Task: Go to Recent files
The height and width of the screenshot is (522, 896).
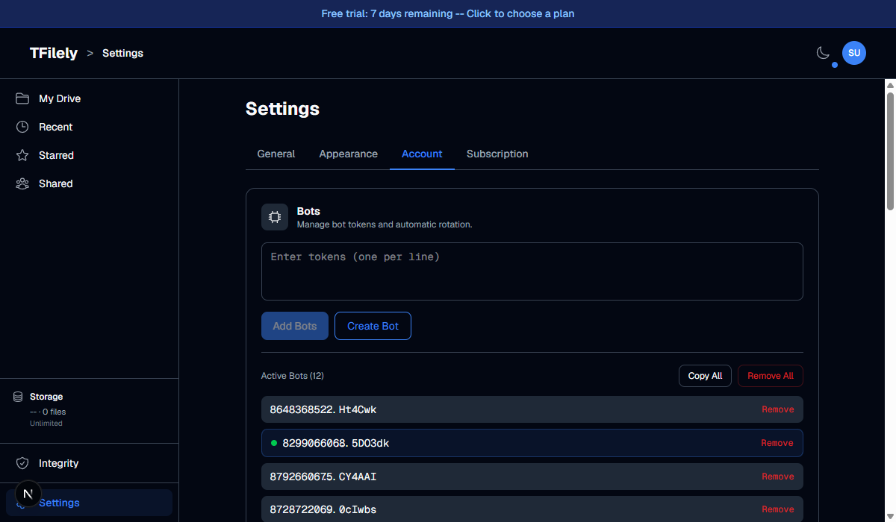Action: (x=89, y=127)
